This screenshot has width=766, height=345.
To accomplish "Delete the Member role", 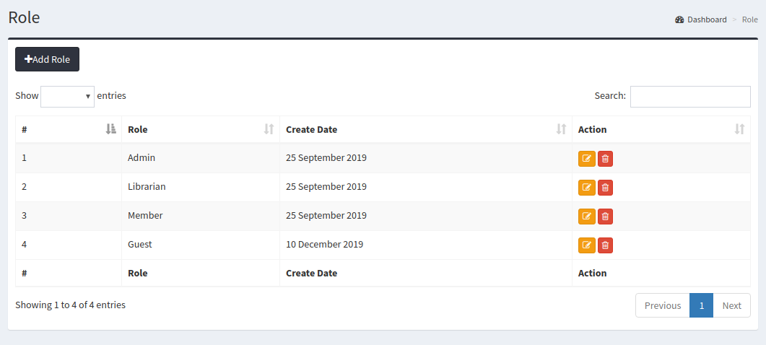I will coord(605,217).
